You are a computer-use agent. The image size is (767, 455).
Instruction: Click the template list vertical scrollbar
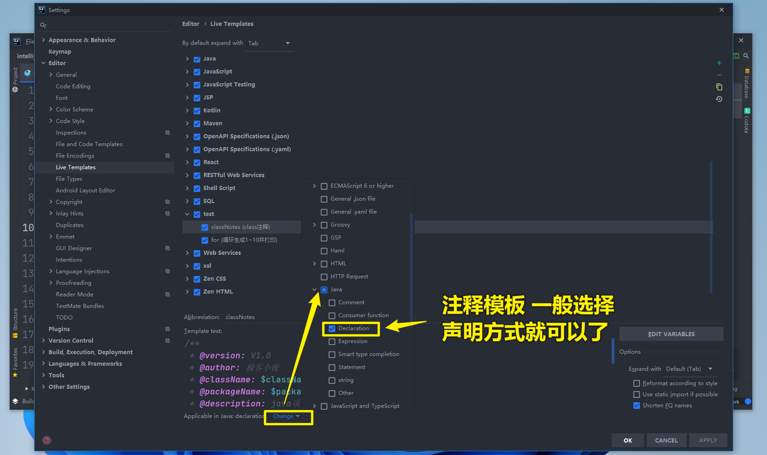[x=711, y=227]
